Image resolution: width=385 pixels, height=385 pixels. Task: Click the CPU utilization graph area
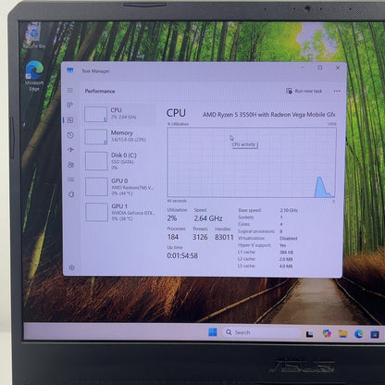pyautogui.click(x=252, y=162)
